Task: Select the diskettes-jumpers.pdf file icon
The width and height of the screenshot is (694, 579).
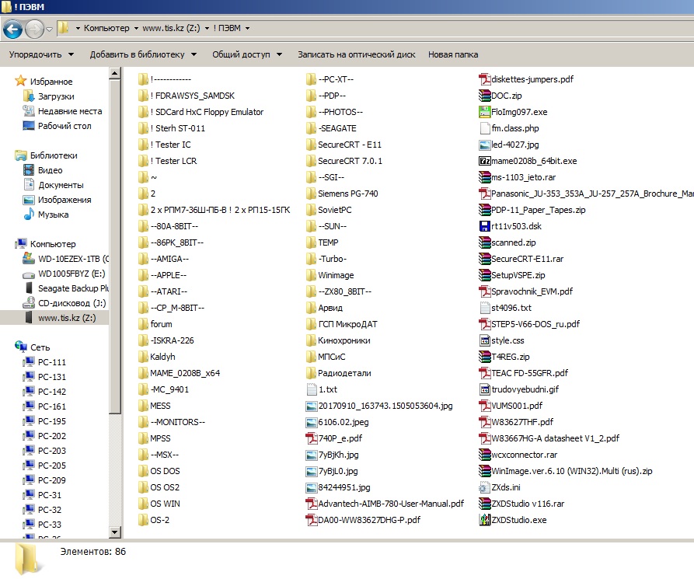Action: (485, 79)
